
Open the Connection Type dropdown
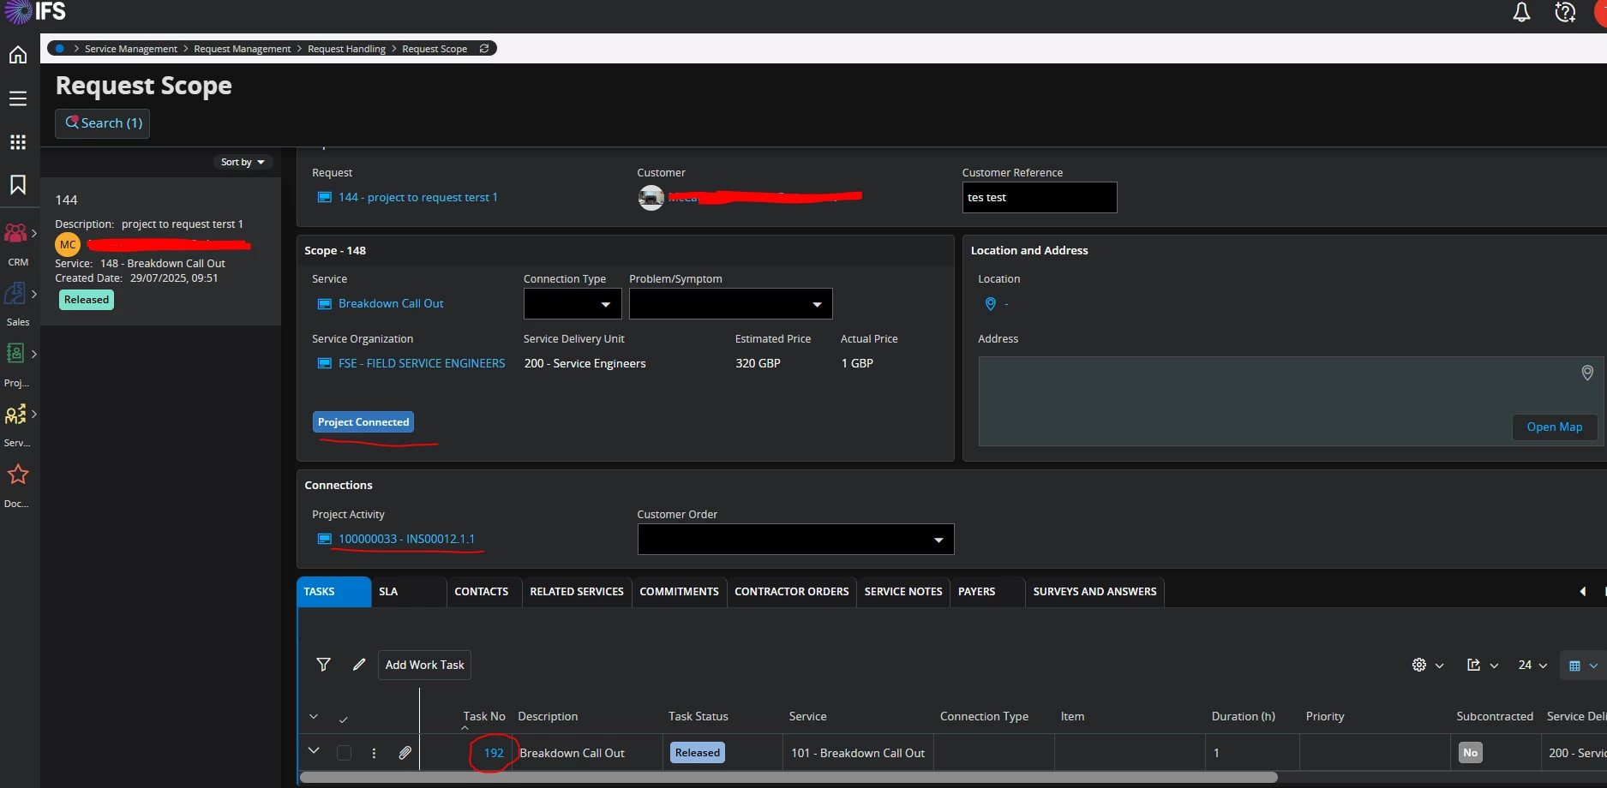click(573, 304)
